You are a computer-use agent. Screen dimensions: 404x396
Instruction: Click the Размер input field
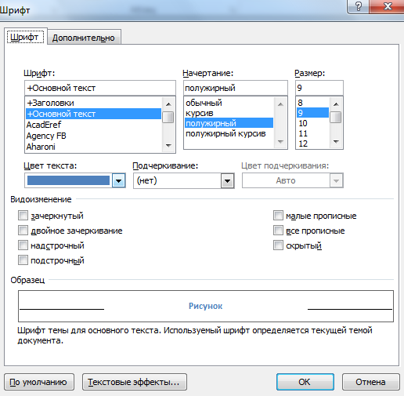tap(319, 88)
